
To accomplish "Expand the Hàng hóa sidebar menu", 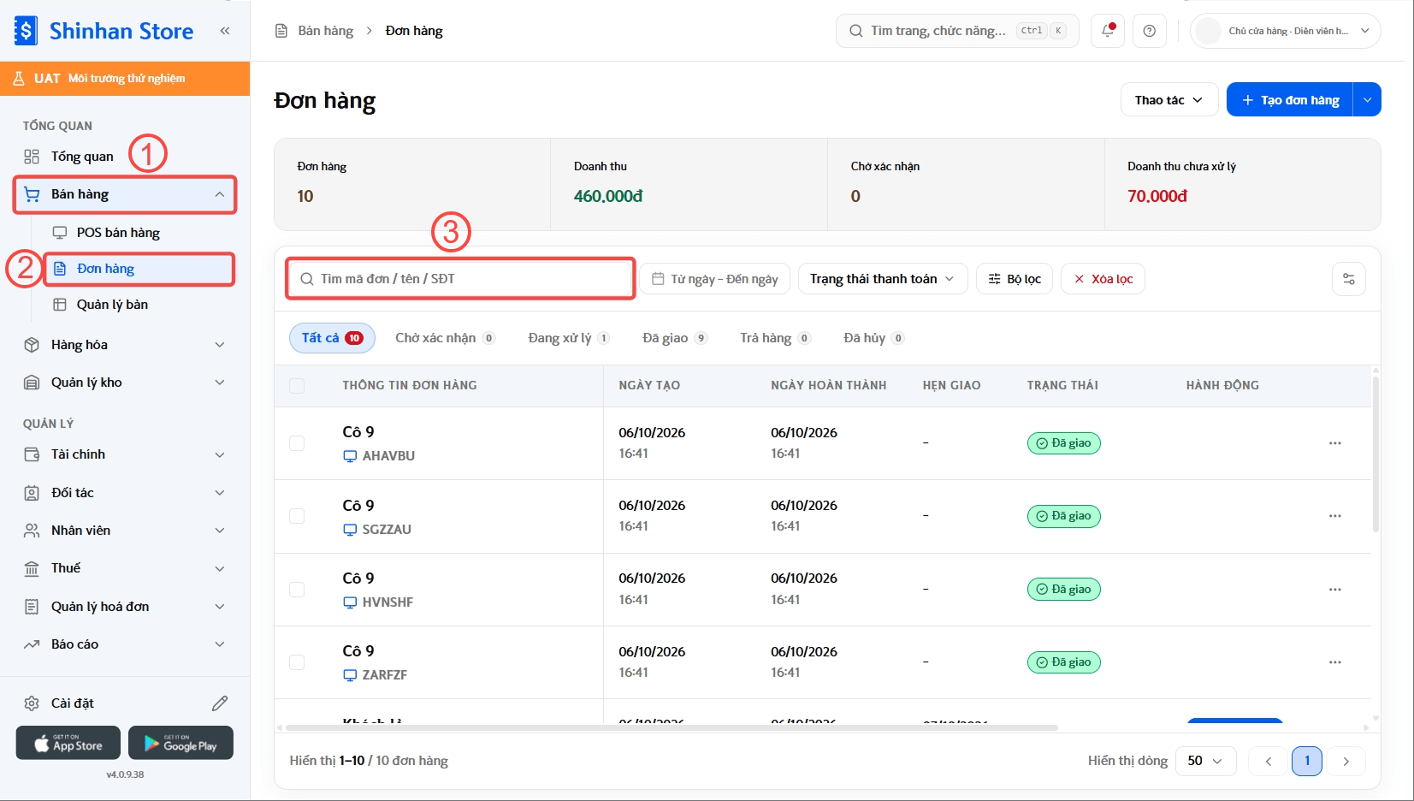I will click(x=126, y=345).
